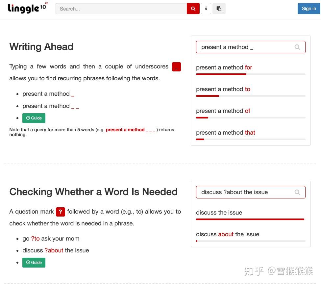Select the "discuss the issue" result

pyautogui.click(x=219, y=213)
